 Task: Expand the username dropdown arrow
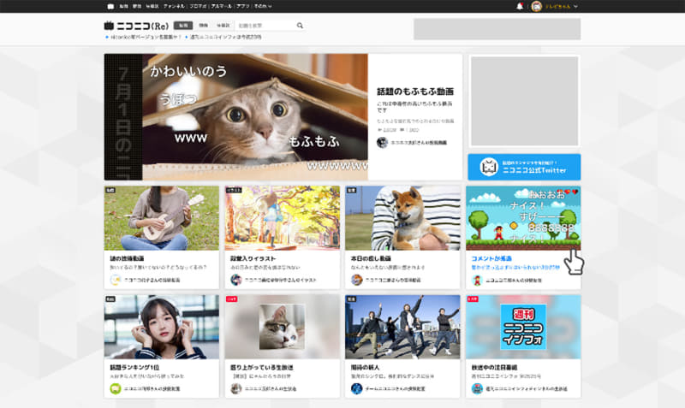575,7
